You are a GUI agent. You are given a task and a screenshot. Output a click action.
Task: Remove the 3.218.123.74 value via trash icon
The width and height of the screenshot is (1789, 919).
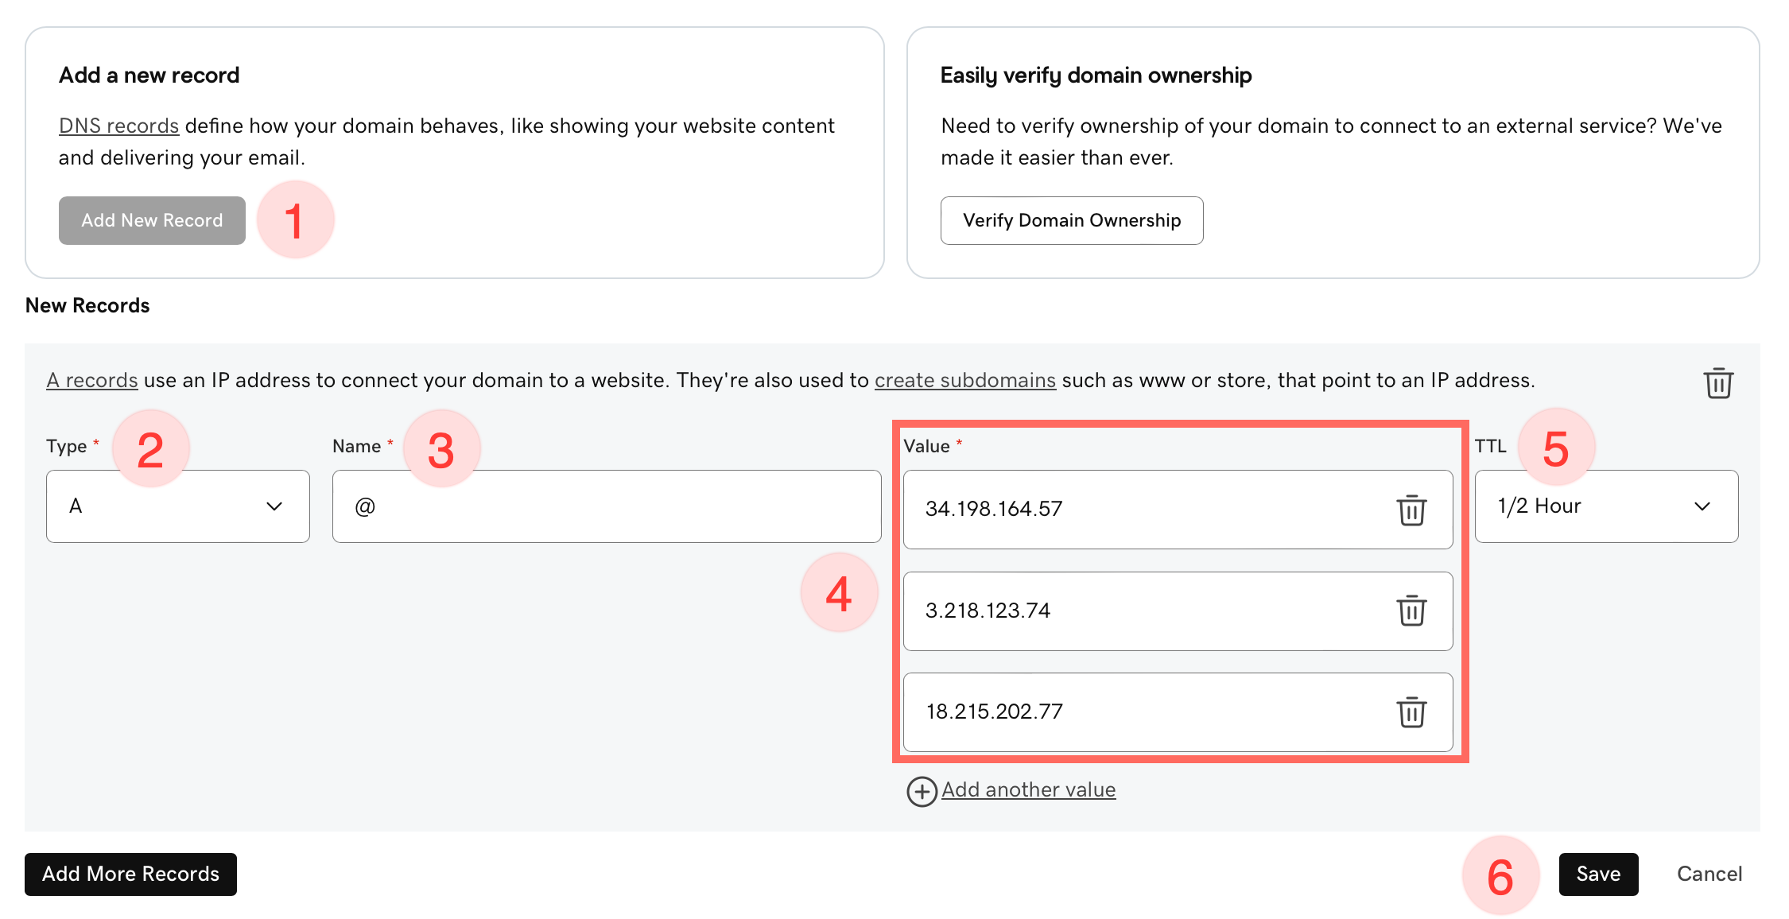[x=1411, y=611]
